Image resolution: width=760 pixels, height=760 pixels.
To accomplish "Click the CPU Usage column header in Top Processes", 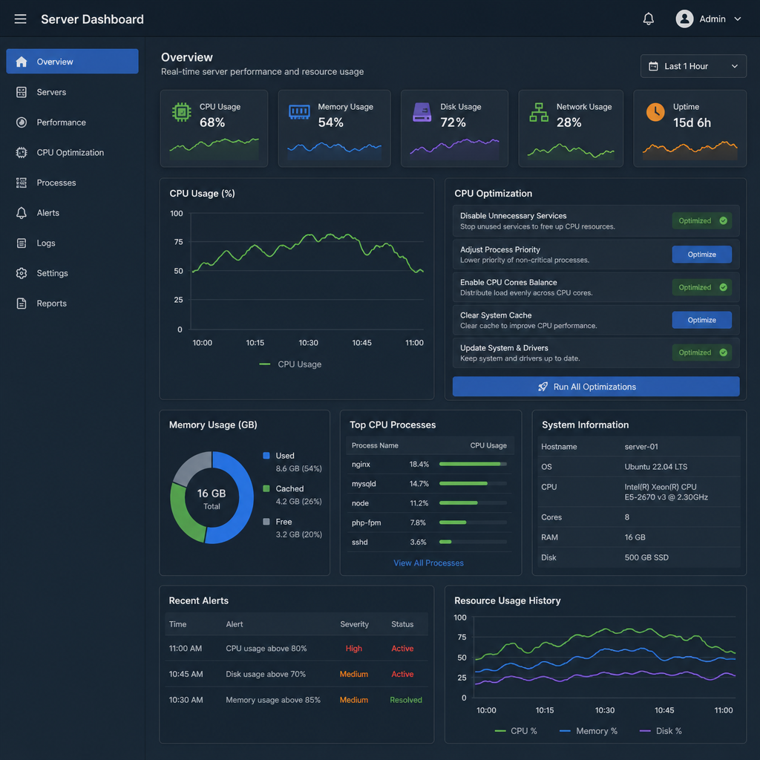I will pos(488,445).
